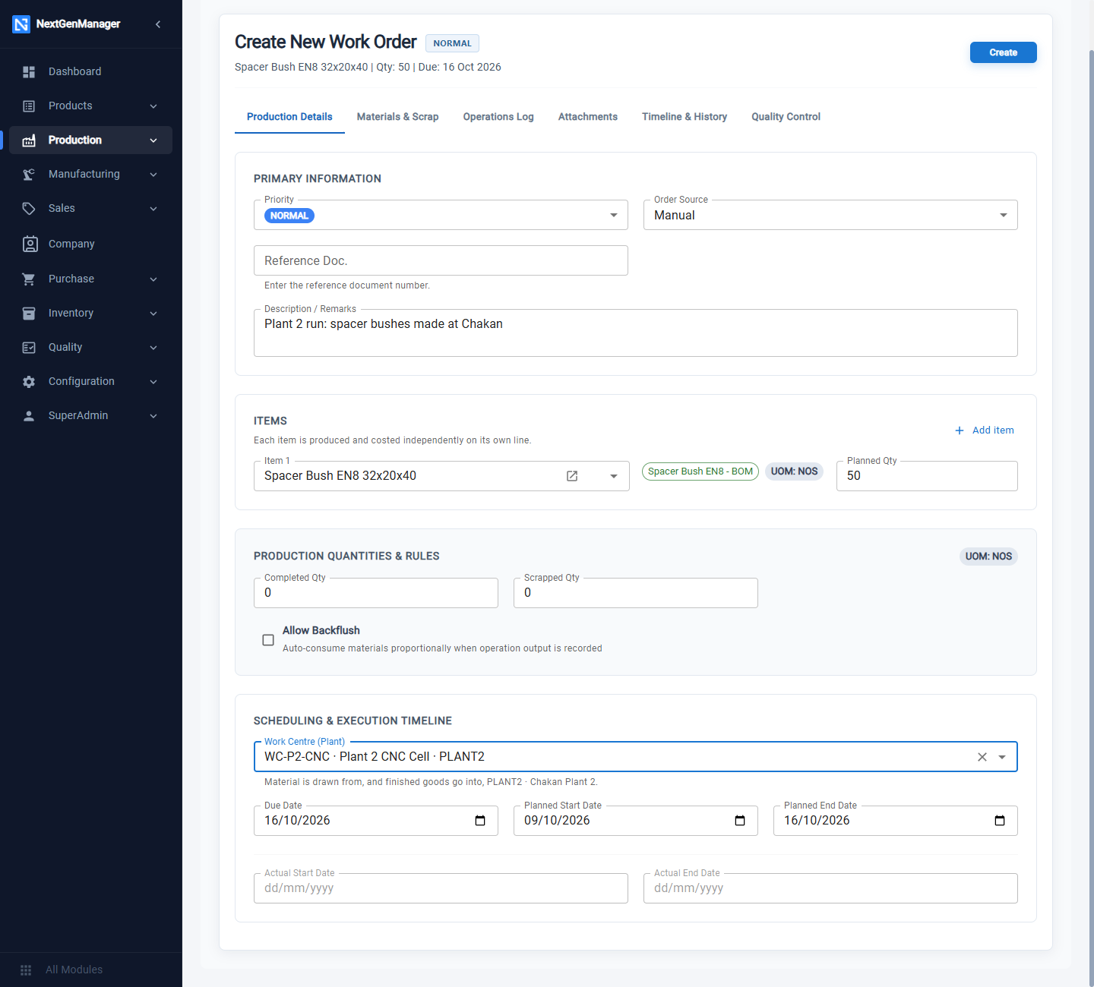1094x987 pixels.
Task: Open Dashboard via its grid icon
Action: pos(29,71)
